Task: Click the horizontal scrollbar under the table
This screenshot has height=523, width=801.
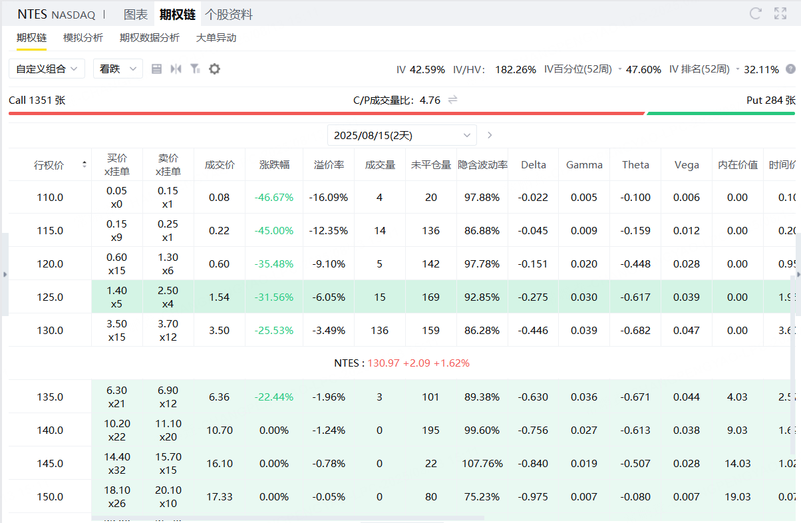Action: (287, 517)
